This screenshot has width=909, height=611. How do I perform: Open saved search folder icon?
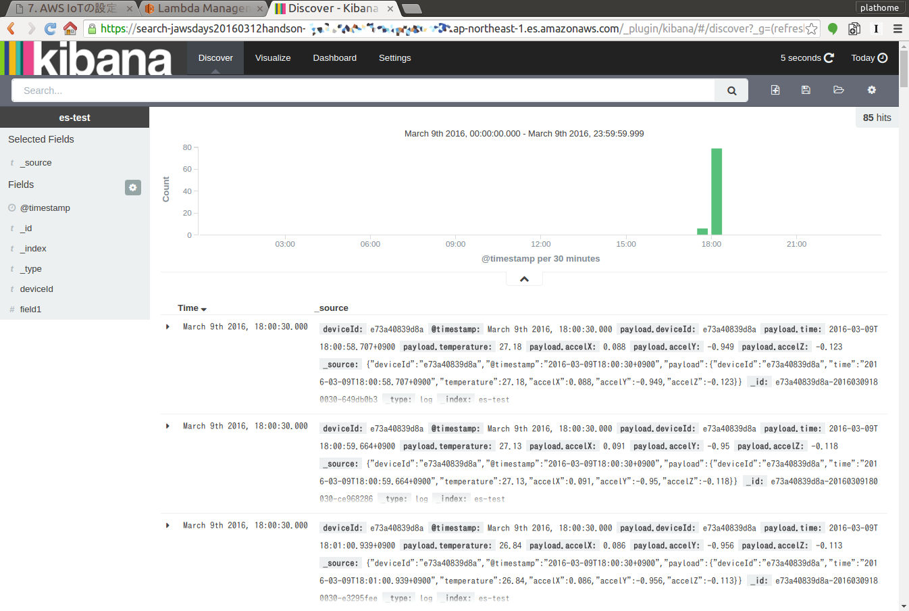(839, 90)
